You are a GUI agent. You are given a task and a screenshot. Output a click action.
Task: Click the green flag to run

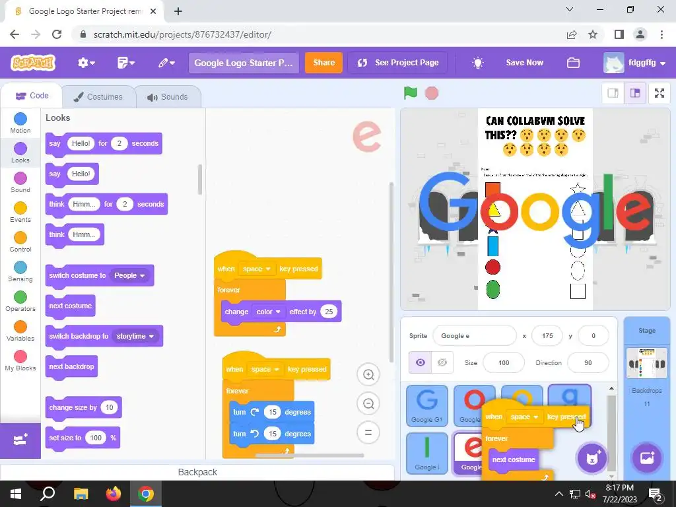(x=411, y=92)
